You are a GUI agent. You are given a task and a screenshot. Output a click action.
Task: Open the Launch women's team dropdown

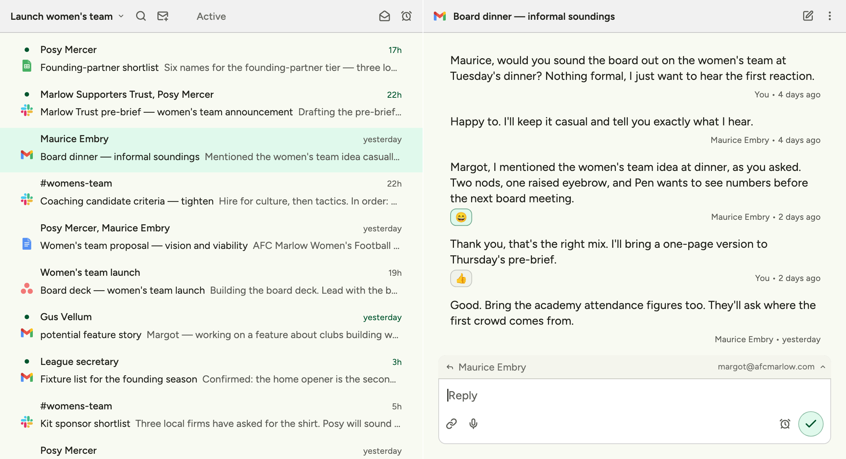67,16
